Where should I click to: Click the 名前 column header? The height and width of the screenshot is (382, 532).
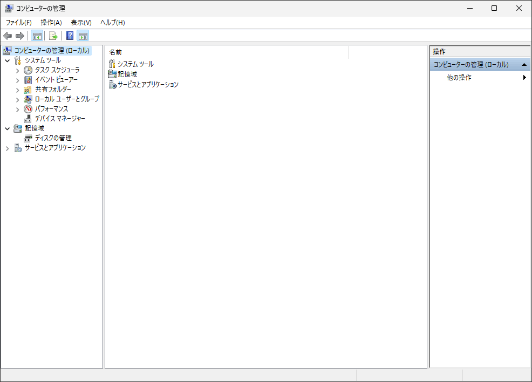pos(227,52)
